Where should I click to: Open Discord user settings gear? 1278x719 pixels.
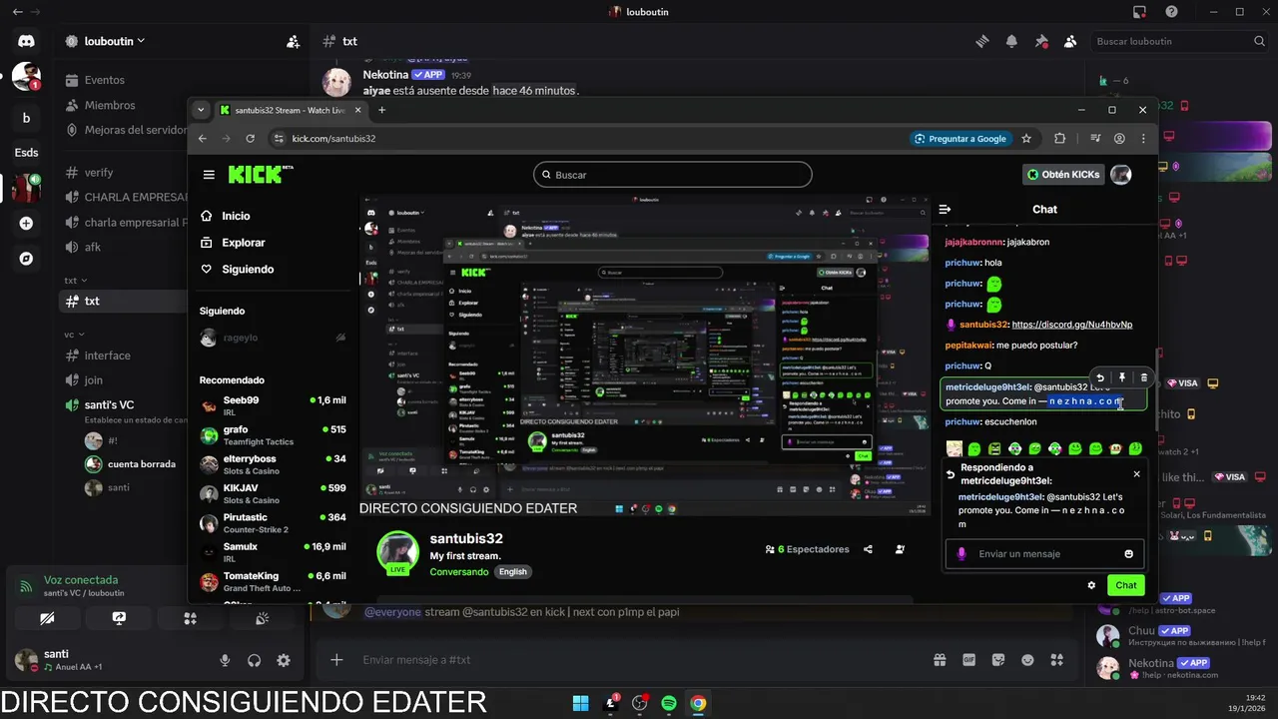click(284, 660)
